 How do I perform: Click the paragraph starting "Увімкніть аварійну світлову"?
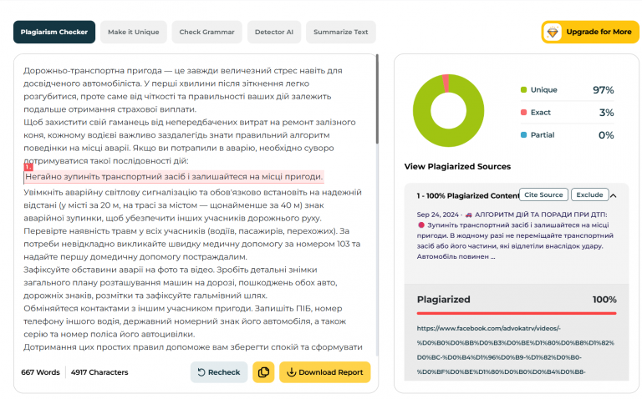tap(192, 205)
